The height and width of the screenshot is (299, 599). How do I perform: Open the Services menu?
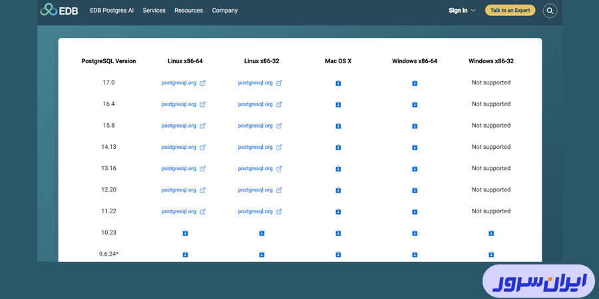(154, 10)
